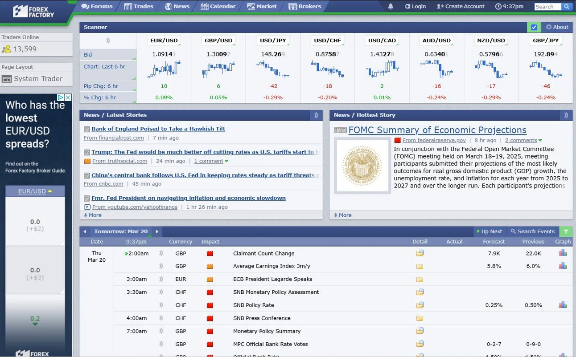
Task: Collapse the Latest Stories panel
Action: (316, 115)
